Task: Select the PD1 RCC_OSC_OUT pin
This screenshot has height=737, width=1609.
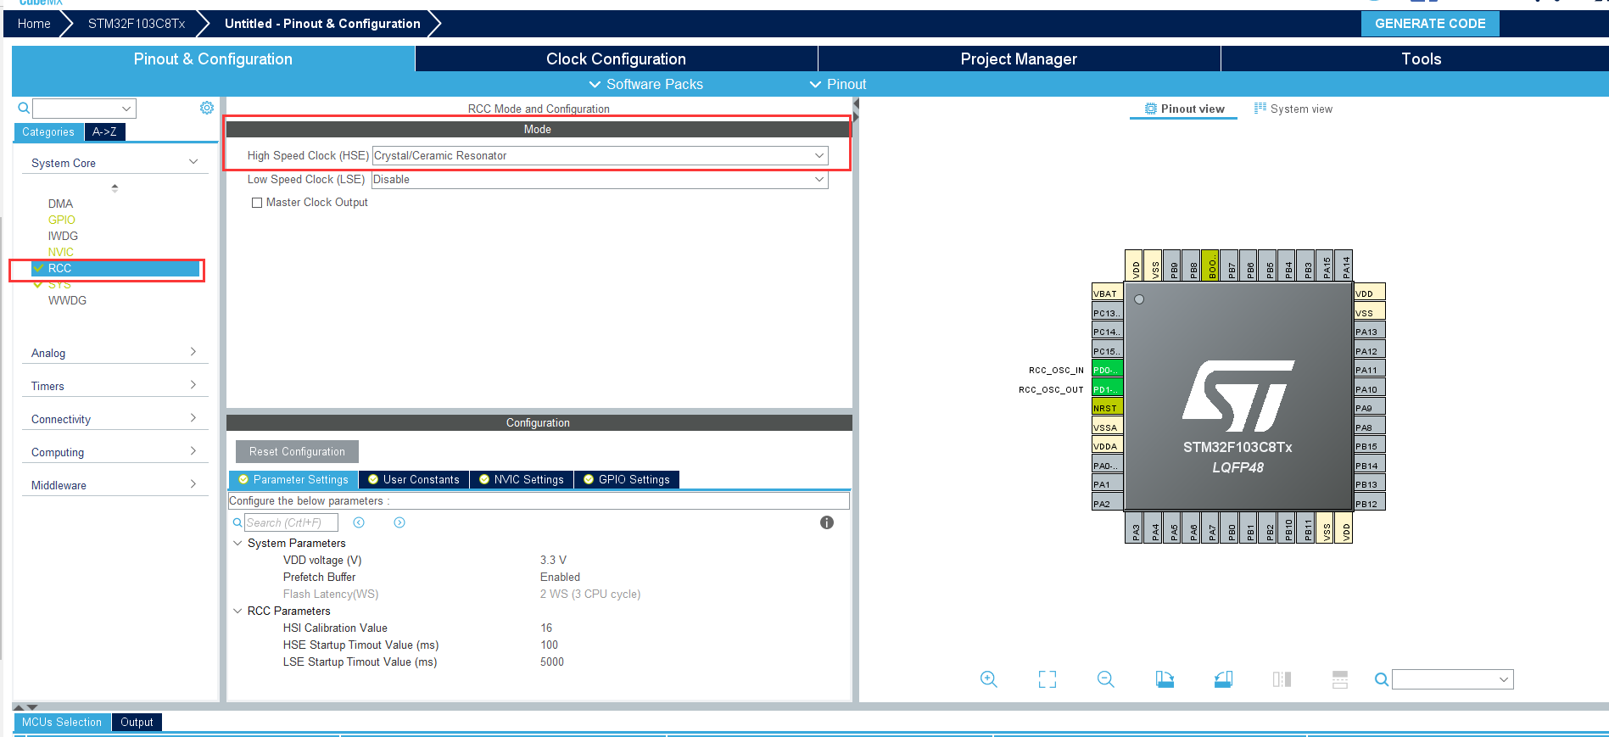Action: (x=1107, y=389)
